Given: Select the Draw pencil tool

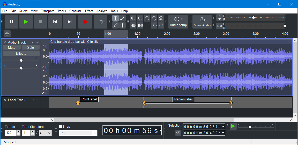Looking at the screenshot, I should pyautogui.click(x=115, y=25).
